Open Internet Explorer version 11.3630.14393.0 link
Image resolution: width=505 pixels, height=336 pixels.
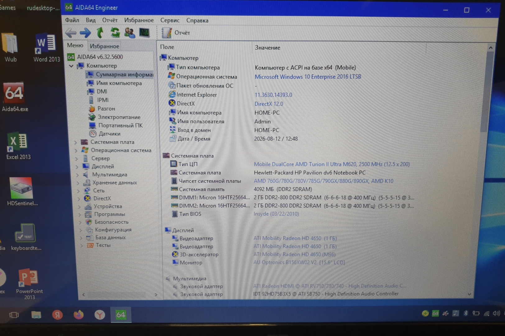pos(273,95)
